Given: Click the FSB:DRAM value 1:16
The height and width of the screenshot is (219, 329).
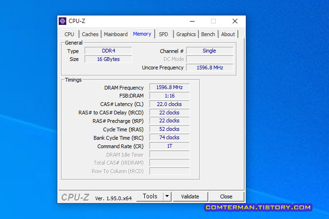Looking at the screenshot, I should pyautogui.click(x=169, y=96).
